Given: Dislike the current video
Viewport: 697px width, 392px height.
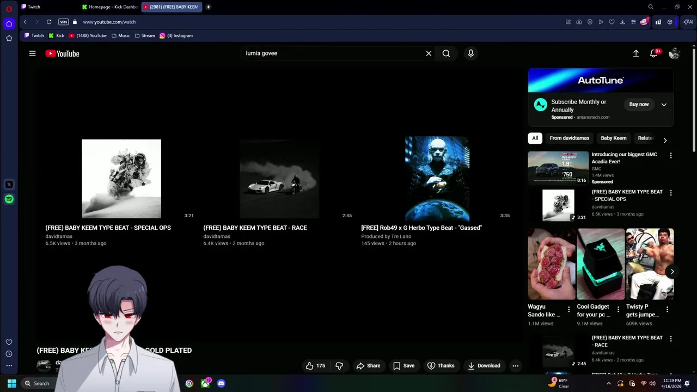Looking at the screenshot, I should coord(339,366).
